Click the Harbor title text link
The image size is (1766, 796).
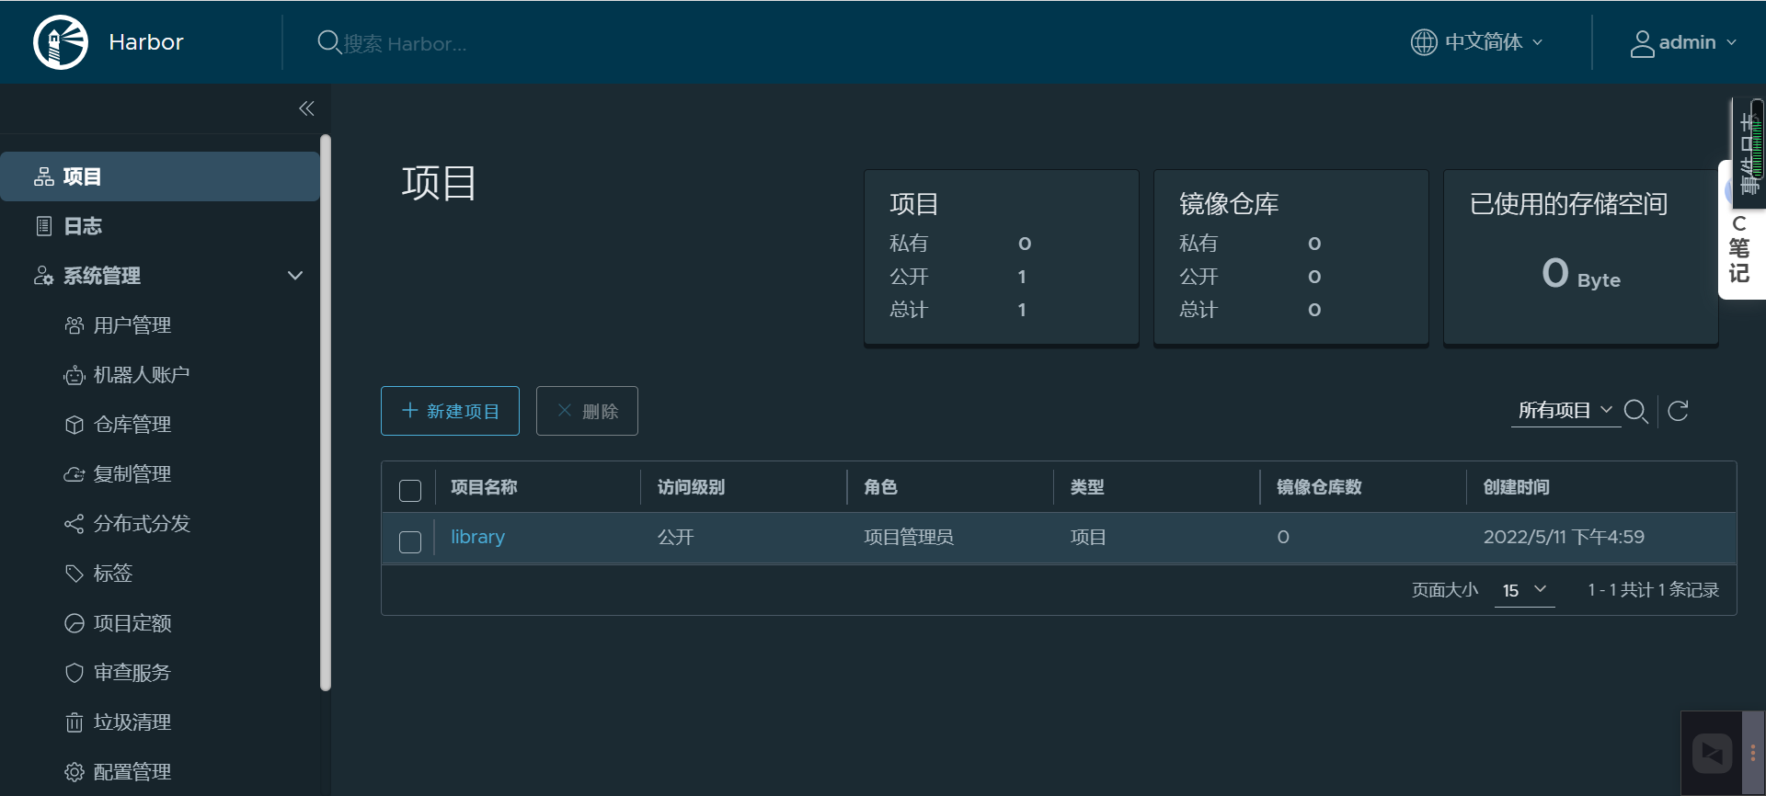coord(146,42)
